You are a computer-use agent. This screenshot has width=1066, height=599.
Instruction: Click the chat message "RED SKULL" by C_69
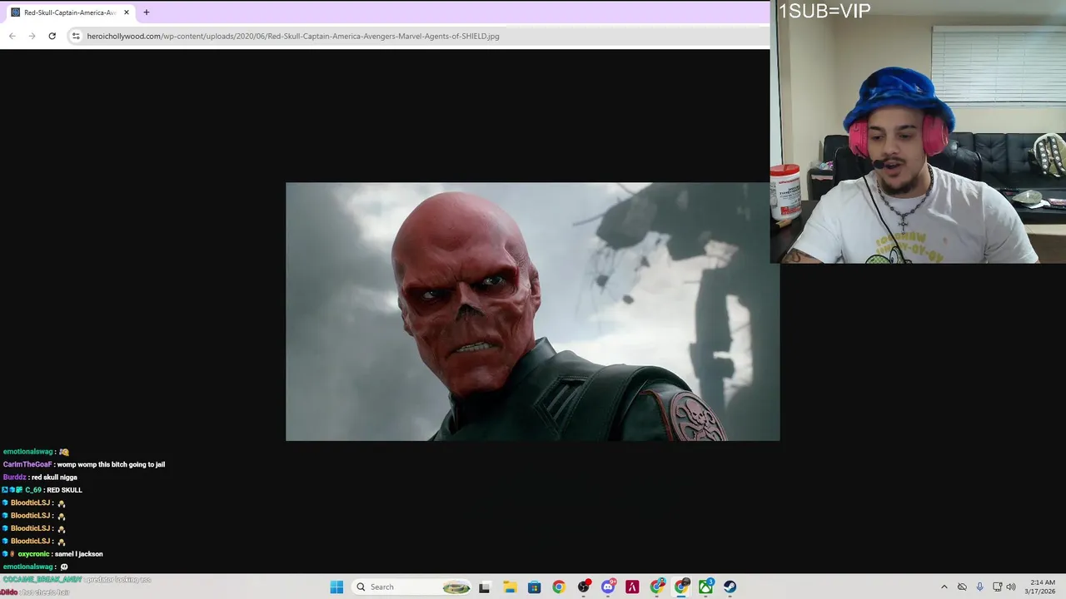[64, 490]
